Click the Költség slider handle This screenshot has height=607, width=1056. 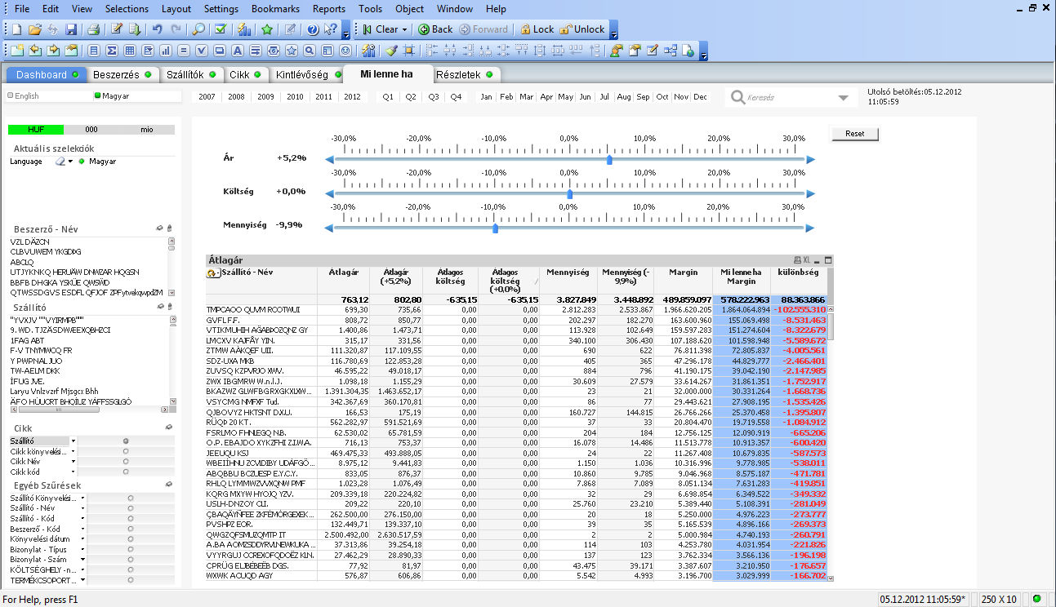[x=569, y=194]
